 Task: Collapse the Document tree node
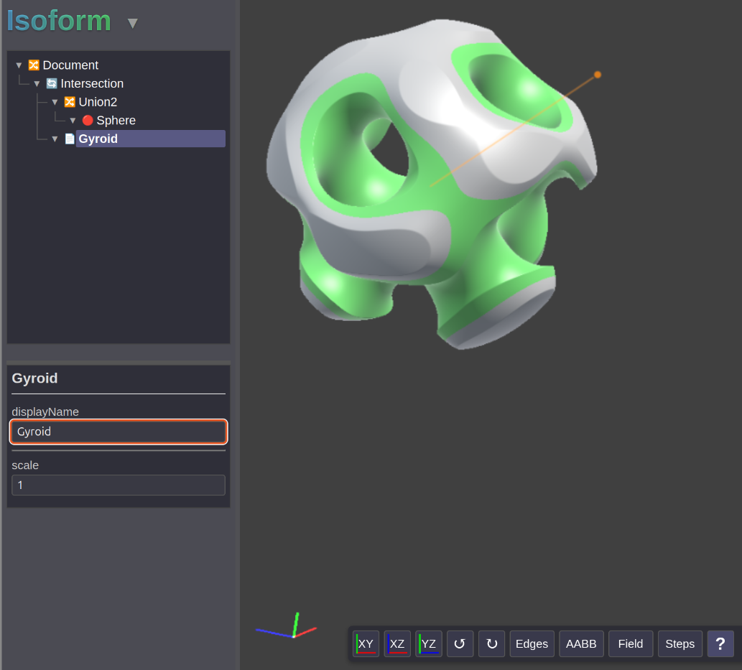(19, 65)
